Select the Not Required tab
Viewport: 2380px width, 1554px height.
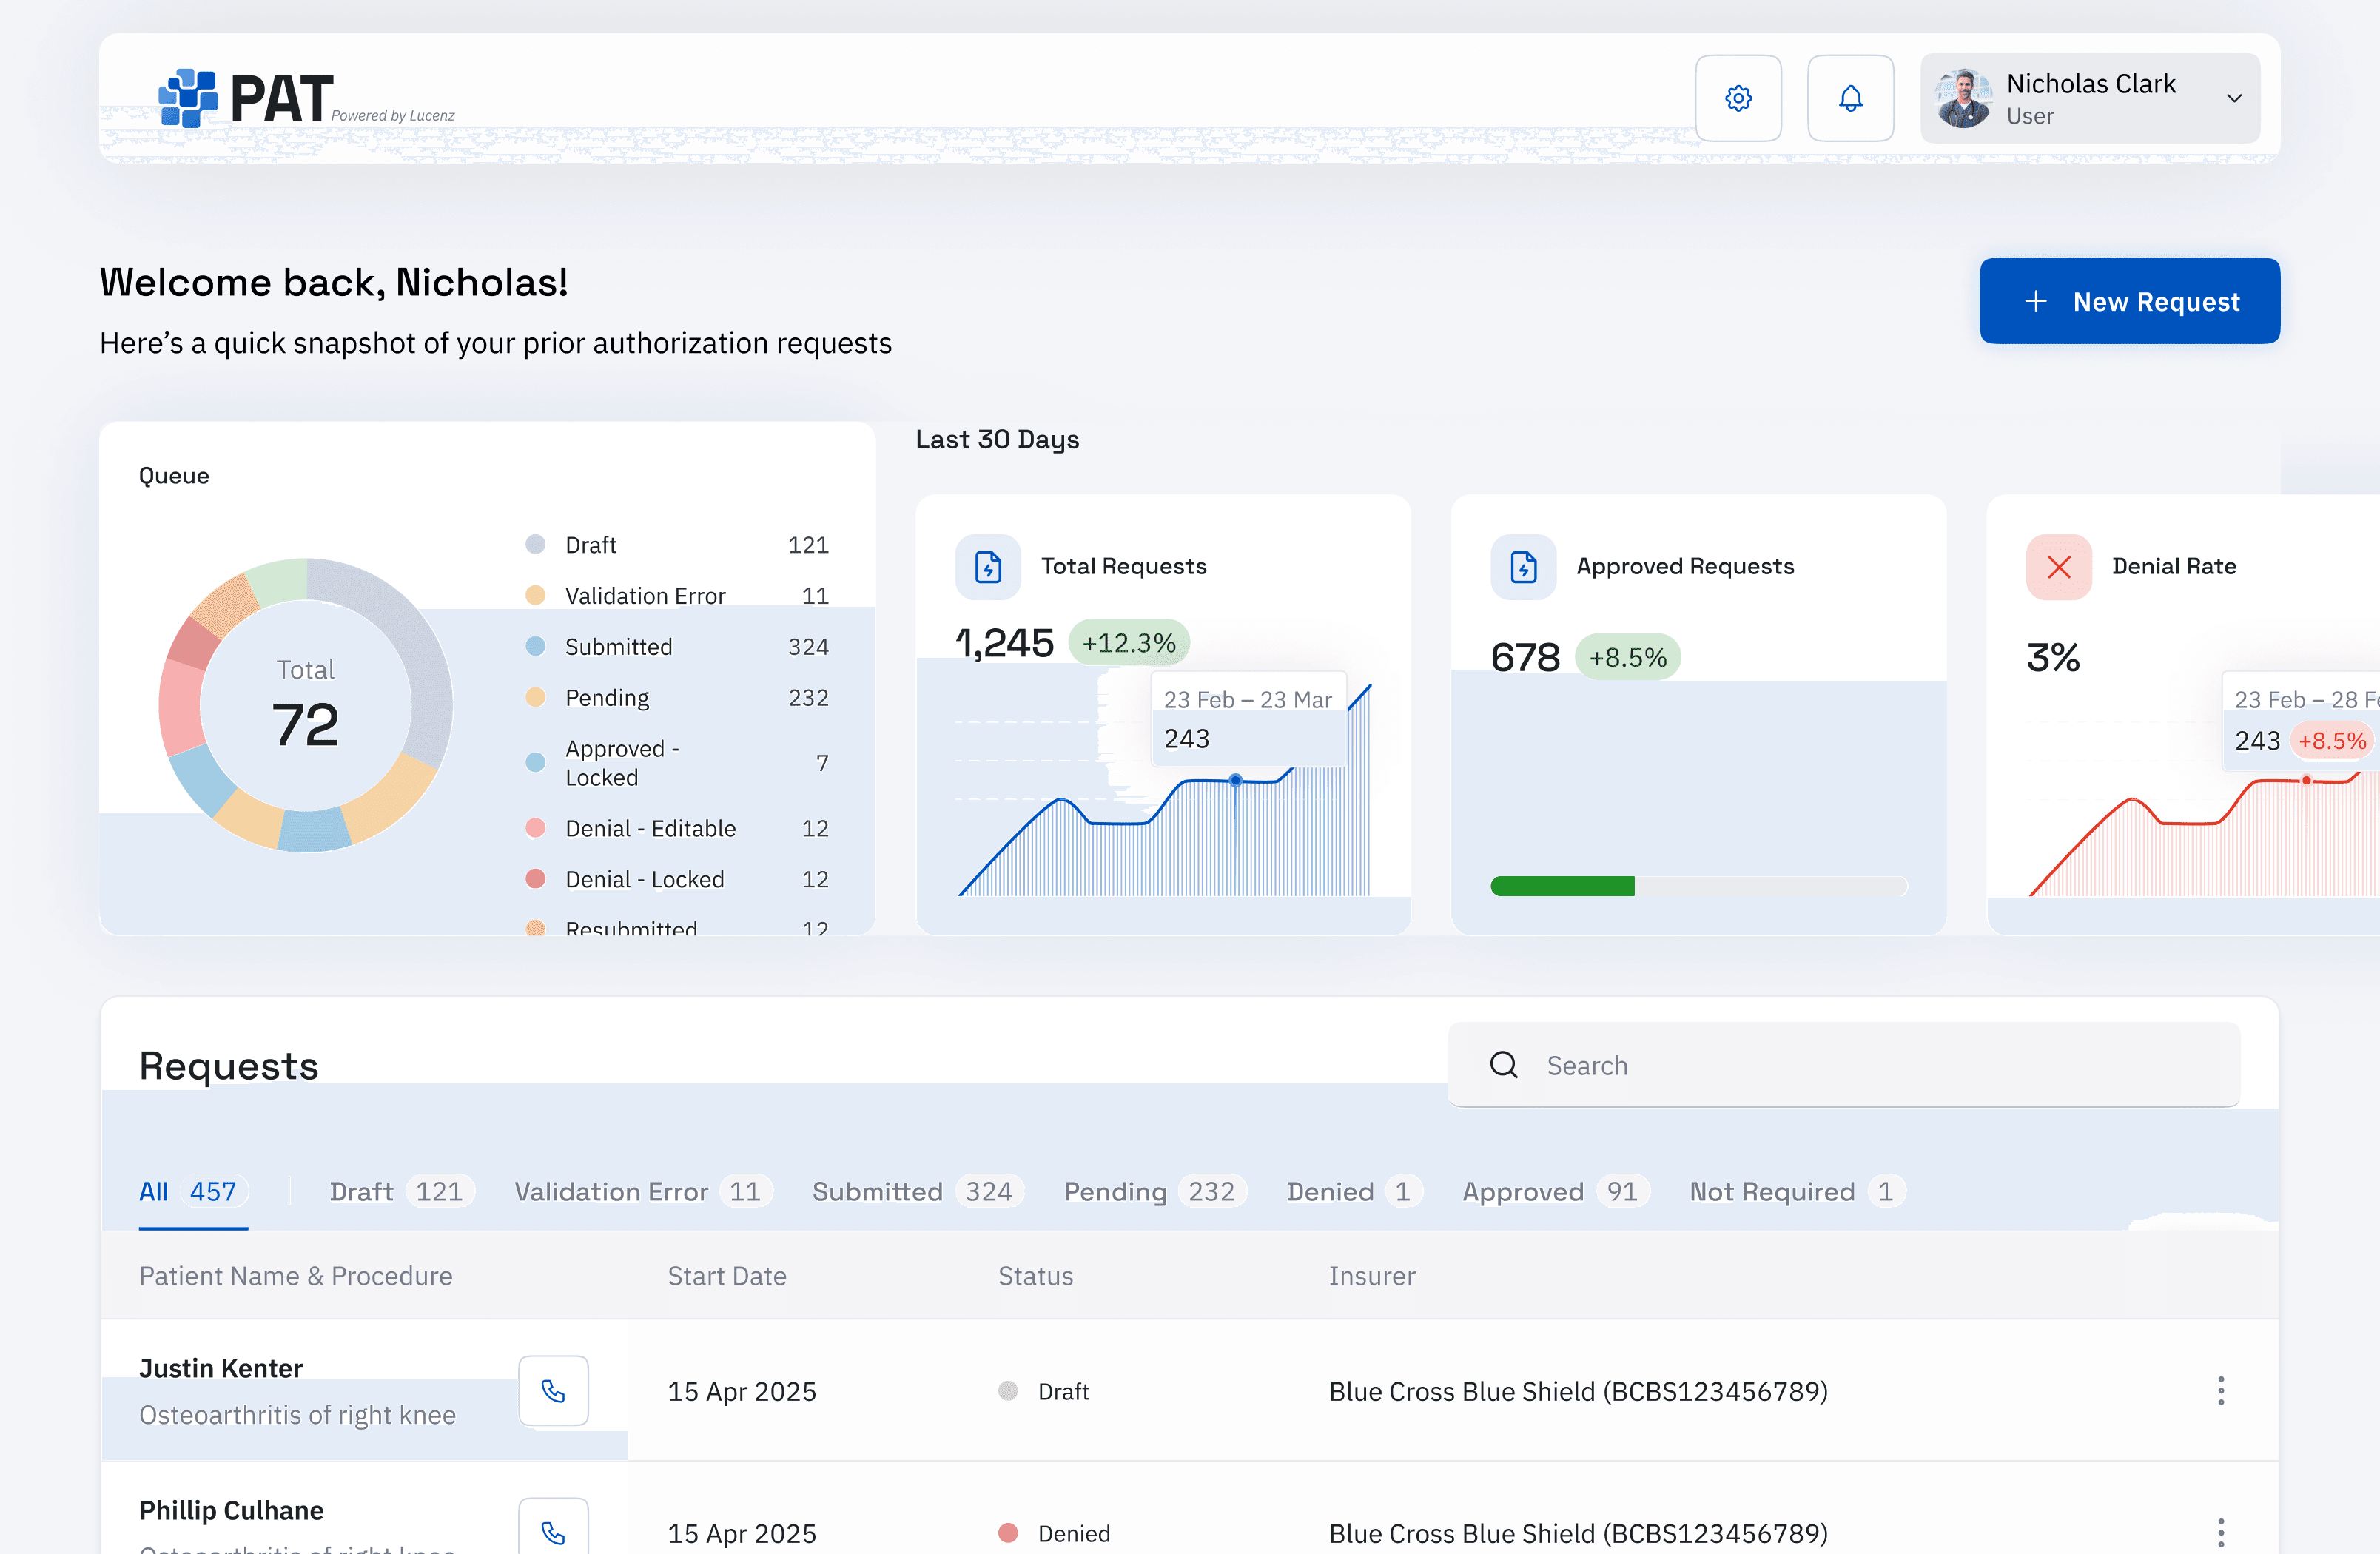[1793, 1191]
